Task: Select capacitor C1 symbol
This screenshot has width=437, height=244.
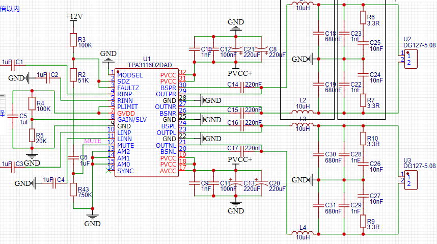Action: 13,66
